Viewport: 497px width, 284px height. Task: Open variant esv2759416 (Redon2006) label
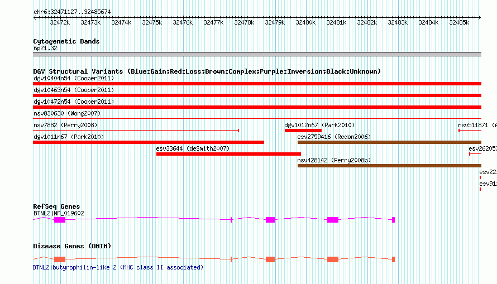pyautogui.click(x=334, y=137)
